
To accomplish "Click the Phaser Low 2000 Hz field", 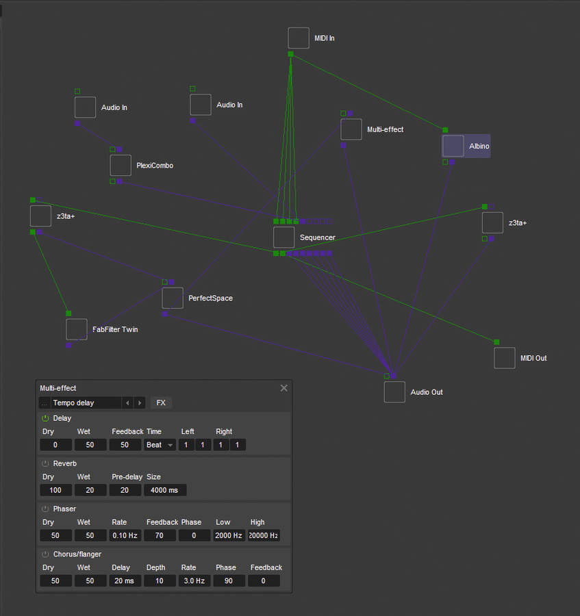I will click(x=229, y=535).
